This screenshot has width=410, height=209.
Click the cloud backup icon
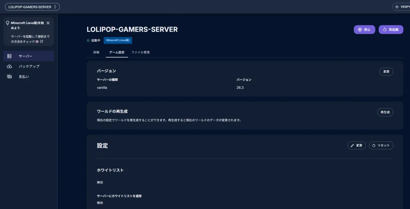point(10,66)
